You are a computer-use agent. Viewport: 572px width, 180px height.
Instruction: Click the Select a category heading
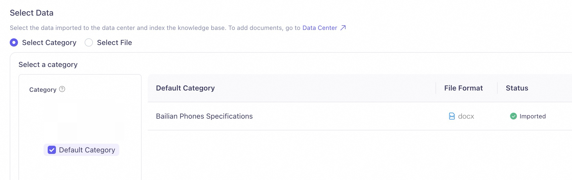click(x=48, y=64)
